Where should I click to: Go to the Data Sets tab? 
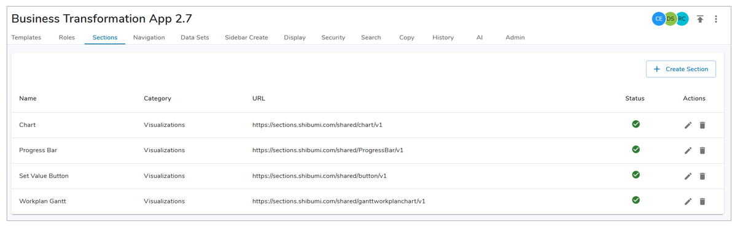tap(195, 37)
